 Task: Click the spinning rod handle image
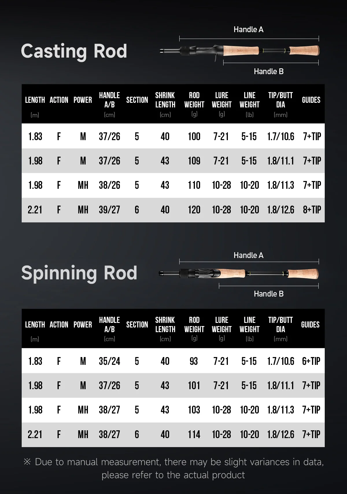(239, 273)
